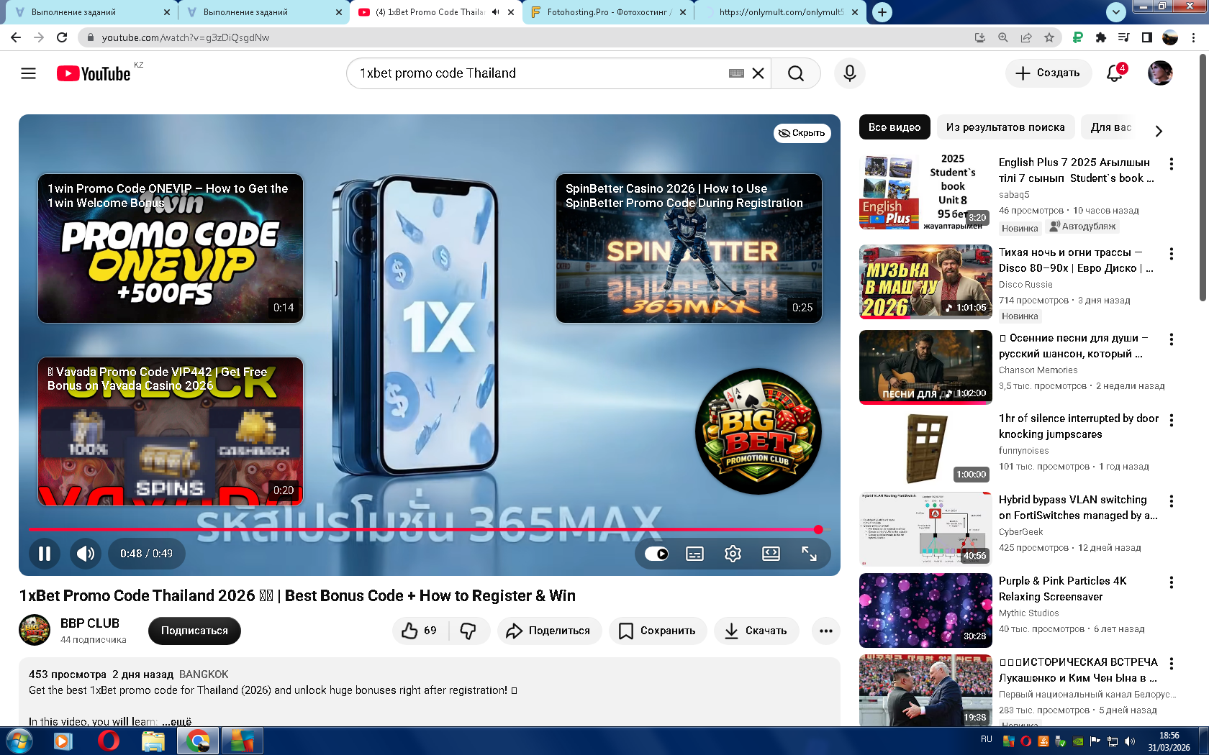Select the Для вас filter chip
This screenshot has height=755, width=1209.
pos(1111,127)
